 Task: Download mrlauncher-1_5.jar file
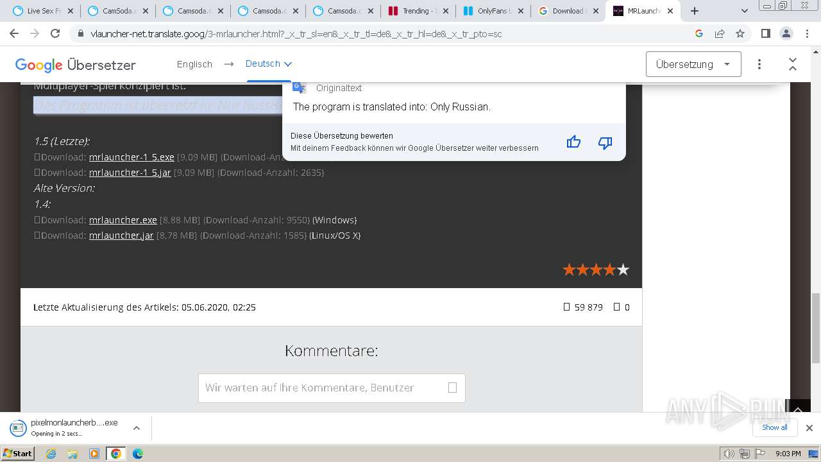click(x=130, y=173)
